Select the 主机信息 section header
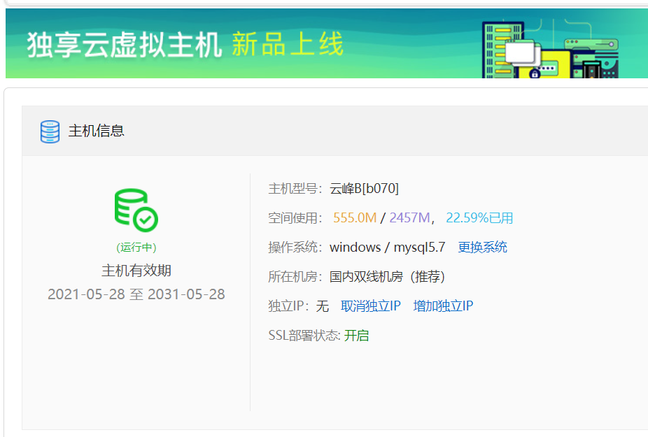The width and height of the screenshot is (648, 437). click(94, 131)
